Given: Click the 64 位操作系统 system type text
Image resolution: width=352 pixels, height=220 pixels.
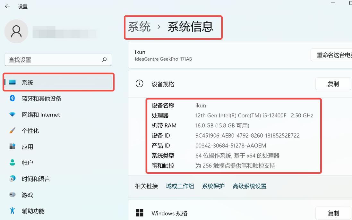Looking at the screenshot, I should click(x=237, y=156).
